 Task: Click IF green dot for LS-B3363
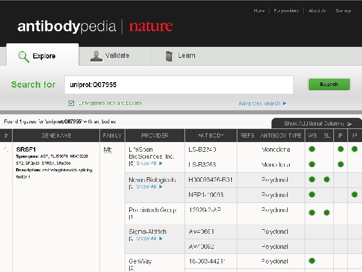[340, 164]
